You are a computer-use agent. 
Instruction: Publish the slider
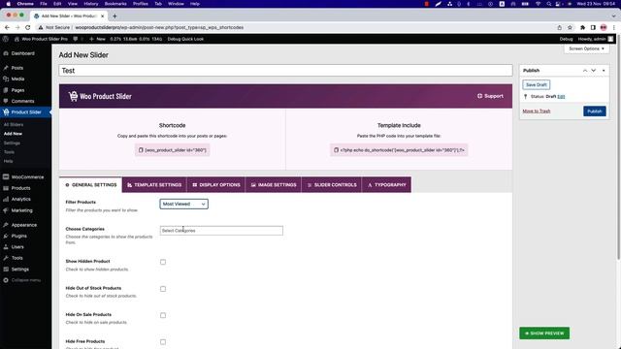595,111
